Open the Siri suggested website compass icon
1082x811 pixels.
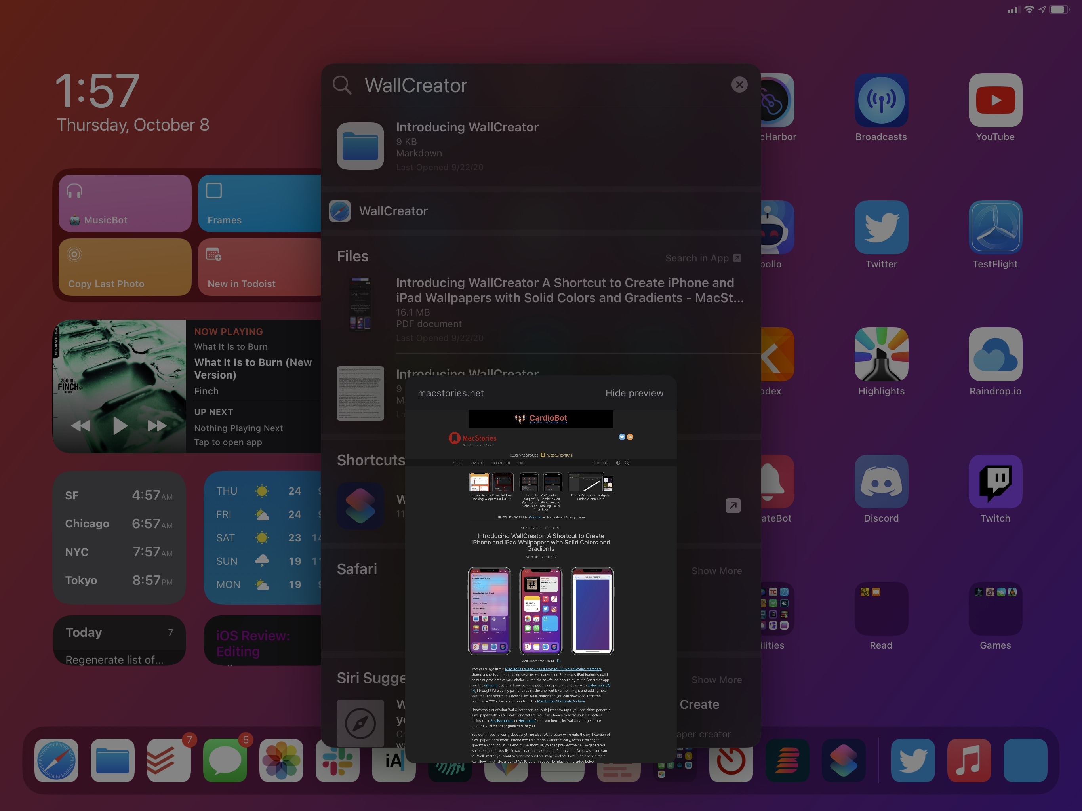(x=360, y=723)
